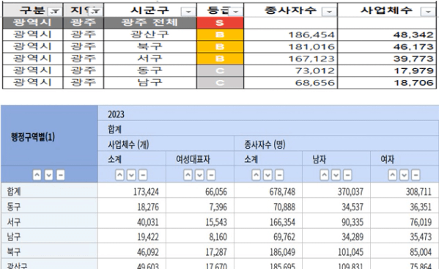
Task: Click the 광주 전체 cell
Action: (x=150, y=23)
